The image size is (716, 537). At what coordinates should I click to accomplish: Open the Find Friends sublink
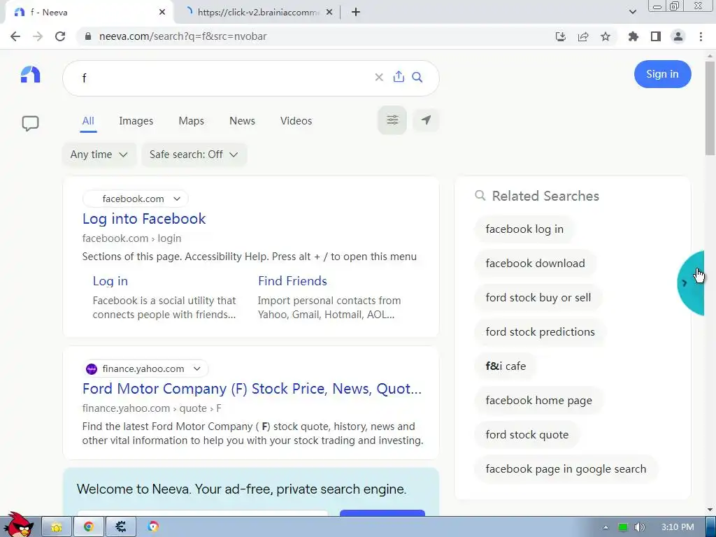tap(292, 281)
